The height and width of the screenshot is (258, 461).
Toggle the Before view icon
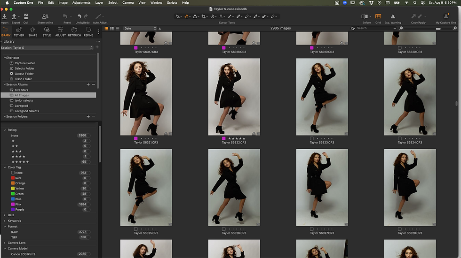[x=365, y=16]
